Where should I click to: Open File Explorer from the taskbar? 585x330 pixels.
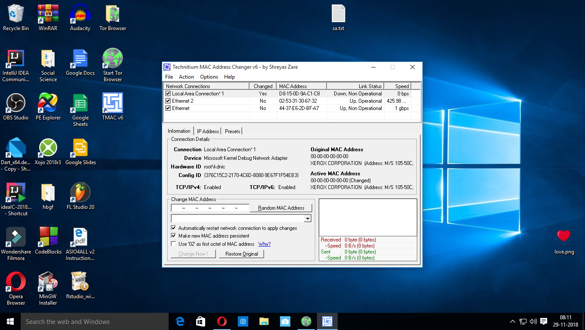pos(264,321)
